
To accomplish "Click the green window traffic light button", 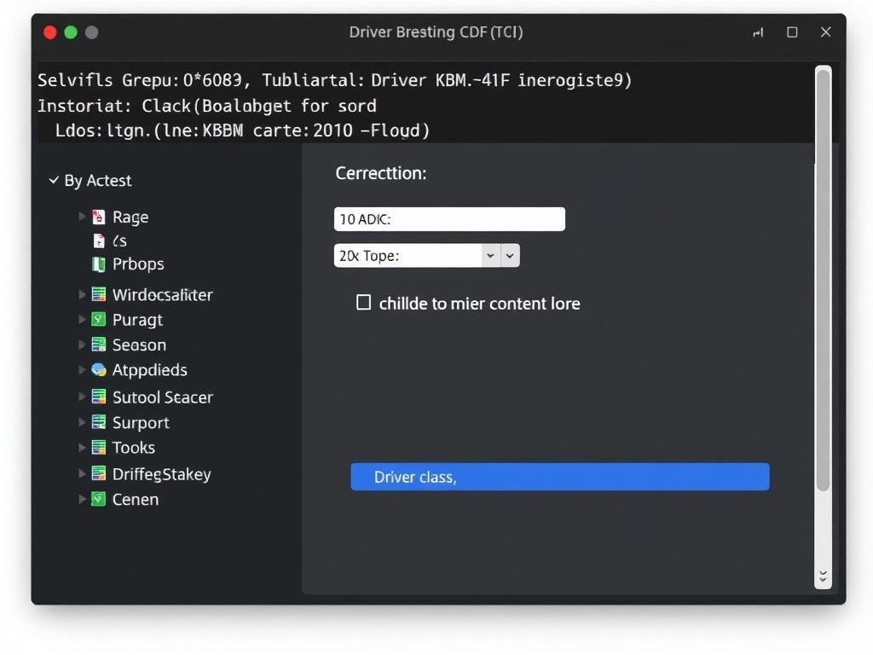I will [71, 32].
